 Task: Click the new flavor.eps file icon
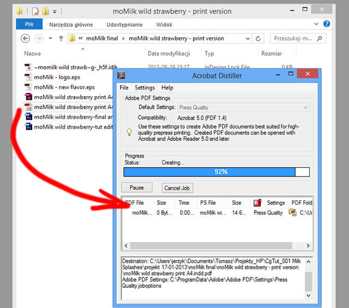(28, 87)
